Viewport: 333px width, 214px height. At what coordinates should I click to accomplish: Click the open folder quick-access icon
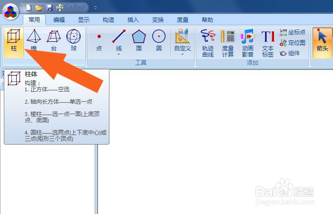click(39, 8)
